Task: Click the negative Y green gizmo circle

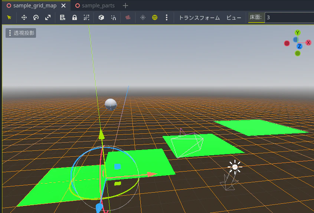Action: (x=298, y=53)
